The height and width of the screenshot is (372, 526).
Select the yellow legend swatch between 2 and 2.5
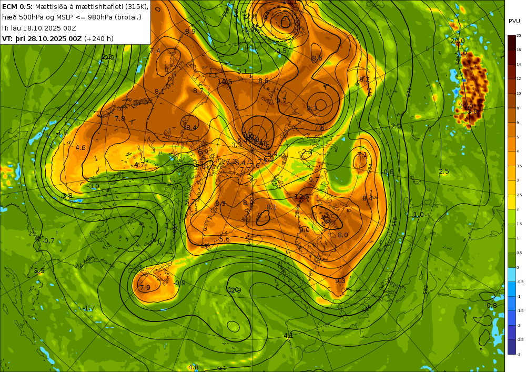512,202
